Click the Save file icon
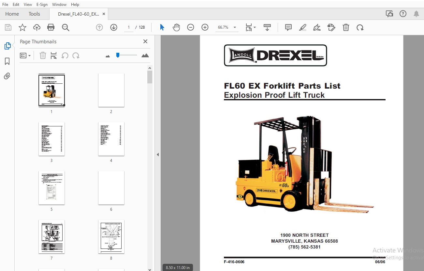Screen dimensions: 424x271 pyautogui.click(x=8, y=27)
